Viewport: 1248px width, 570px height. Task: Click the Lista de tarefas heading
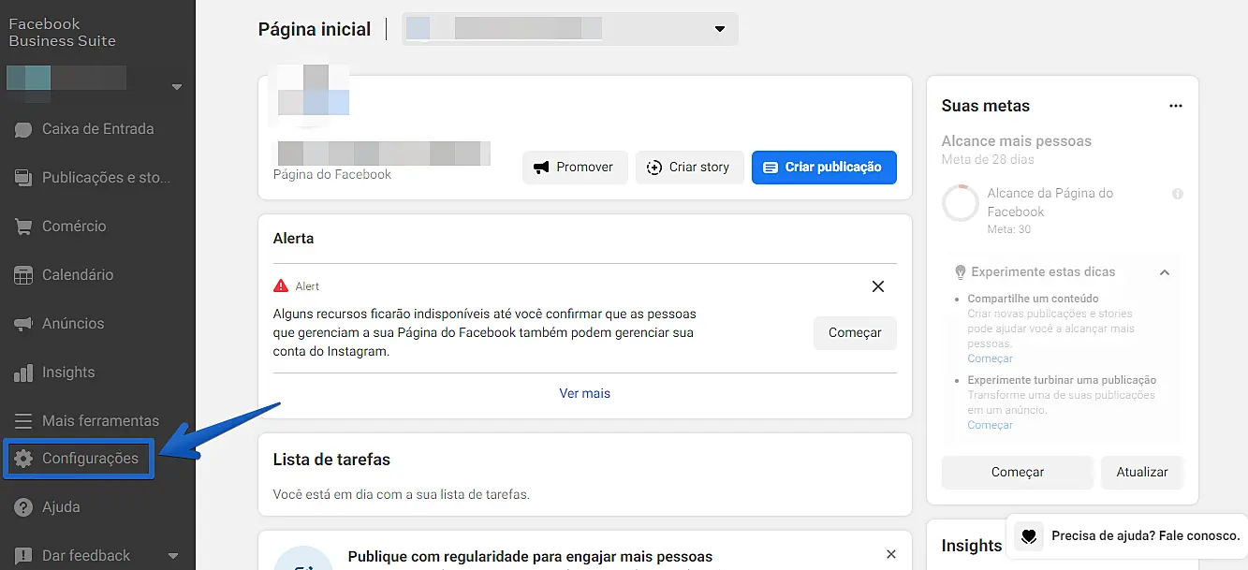click(331, 460)
